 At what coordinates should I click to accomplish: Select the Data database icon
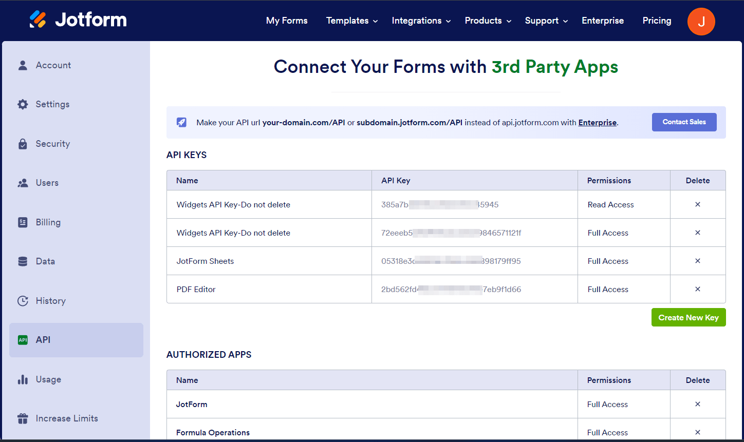click(23, 261)
